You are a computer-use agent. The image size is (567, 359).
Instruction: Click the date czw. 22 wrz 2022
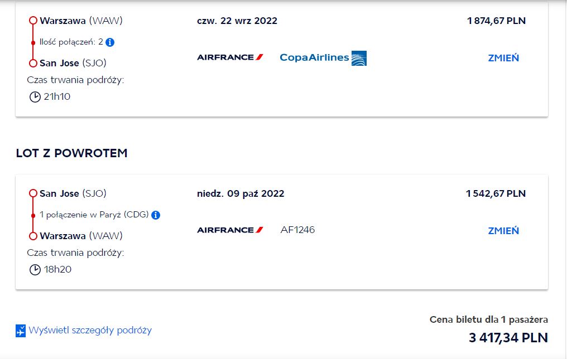tap(237, 21)
